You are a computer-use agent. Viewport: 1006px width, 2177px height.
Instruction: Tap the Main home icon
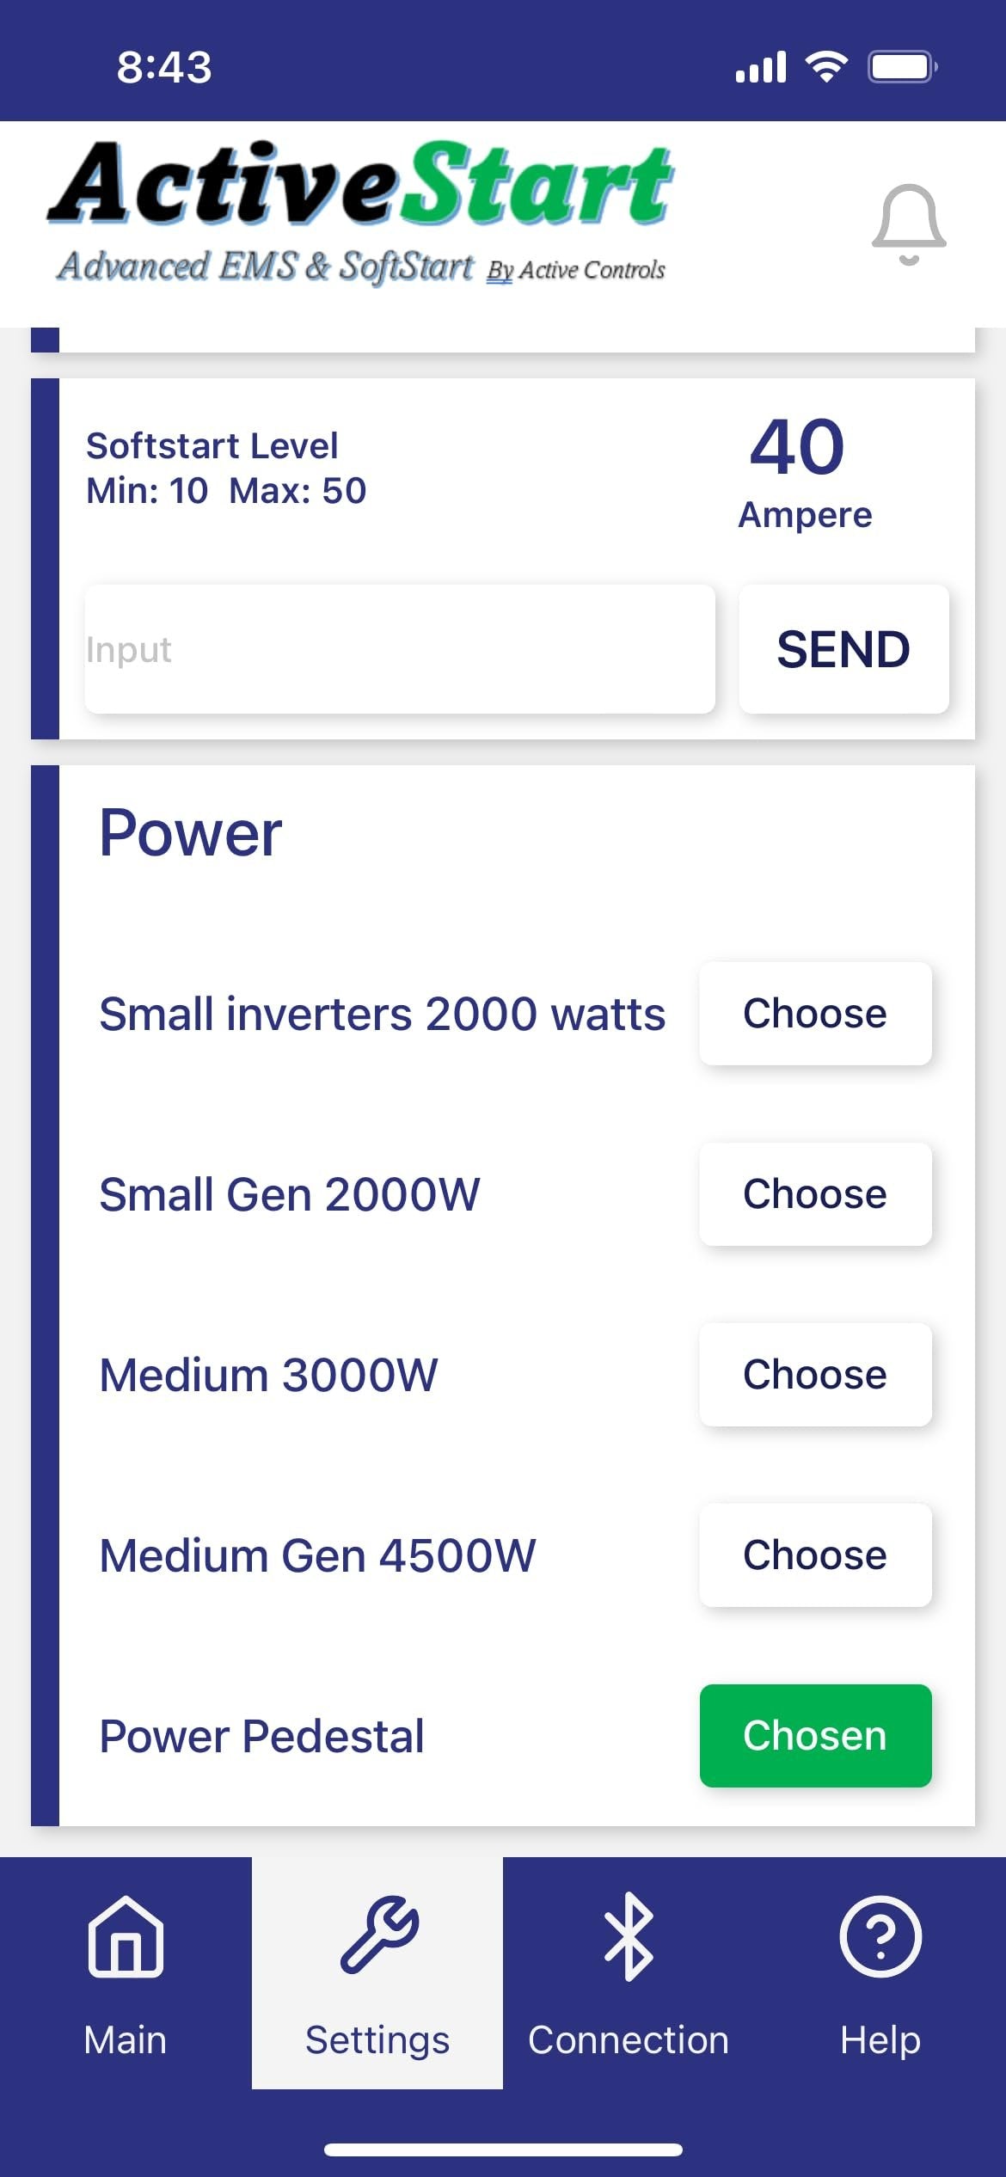click(x=126, y=1937)
